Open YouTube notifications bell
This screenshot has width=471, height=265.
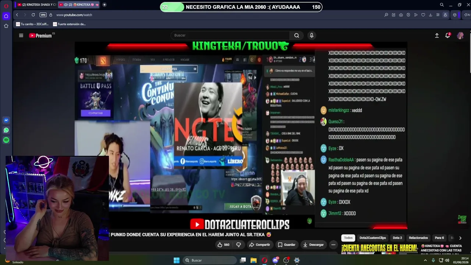click(x=448, y=35)
